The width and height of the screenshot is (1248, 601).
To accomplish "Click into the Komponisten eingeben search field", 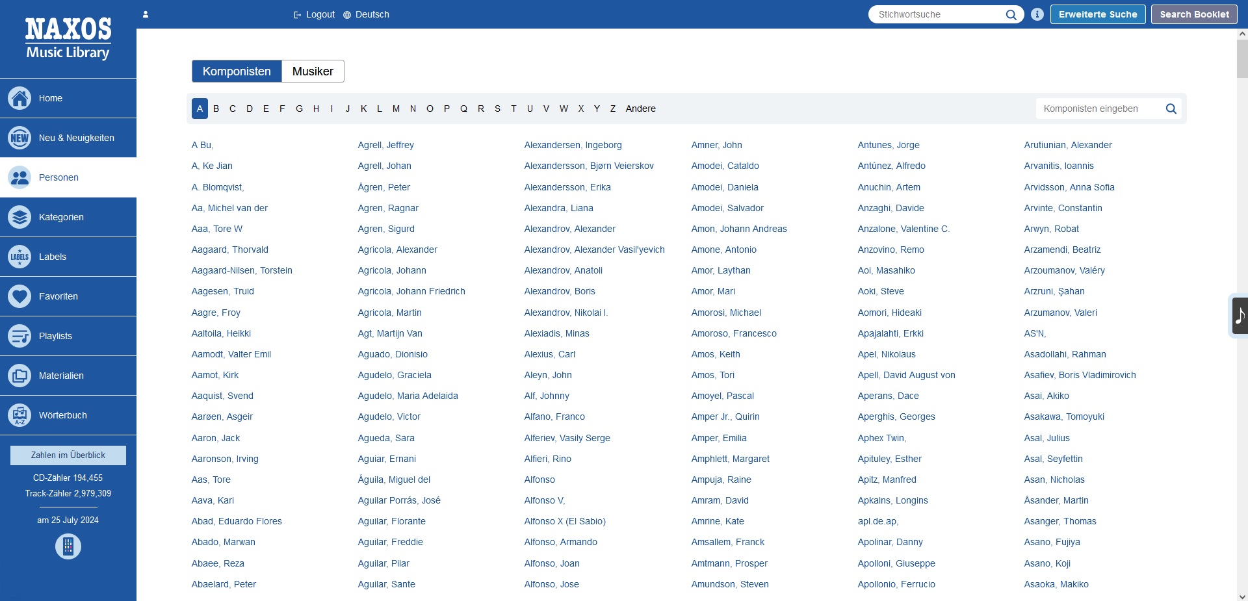I will coord(1098,109).
